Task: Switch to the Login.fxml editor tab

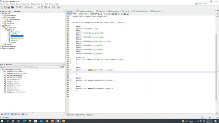Action: 102,11
